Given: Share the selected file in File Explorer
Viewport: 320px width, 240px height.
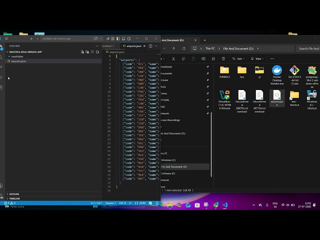Looking at the screenshot, I should coord(213,59).
